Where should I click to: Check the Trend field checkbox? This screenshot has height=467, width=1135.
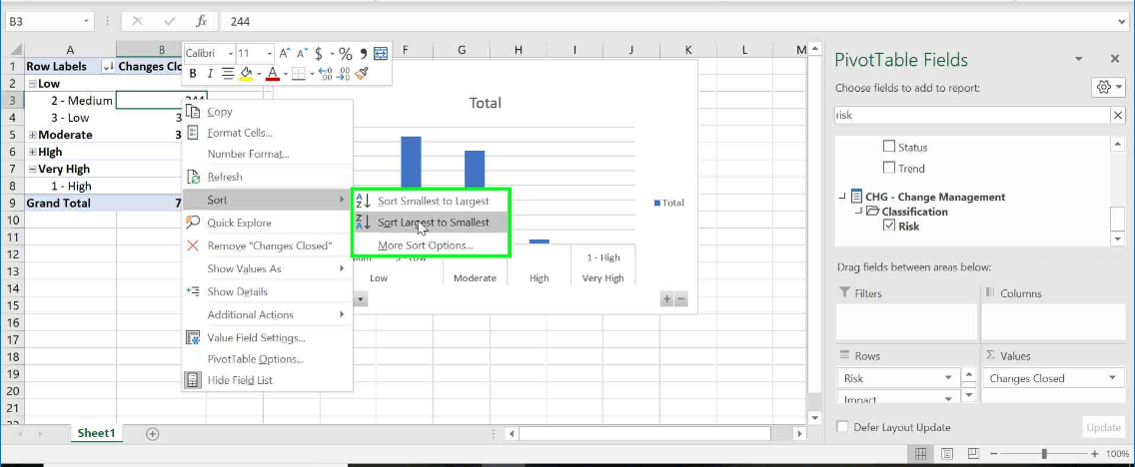pyautogui.click(x=889, y=169)
